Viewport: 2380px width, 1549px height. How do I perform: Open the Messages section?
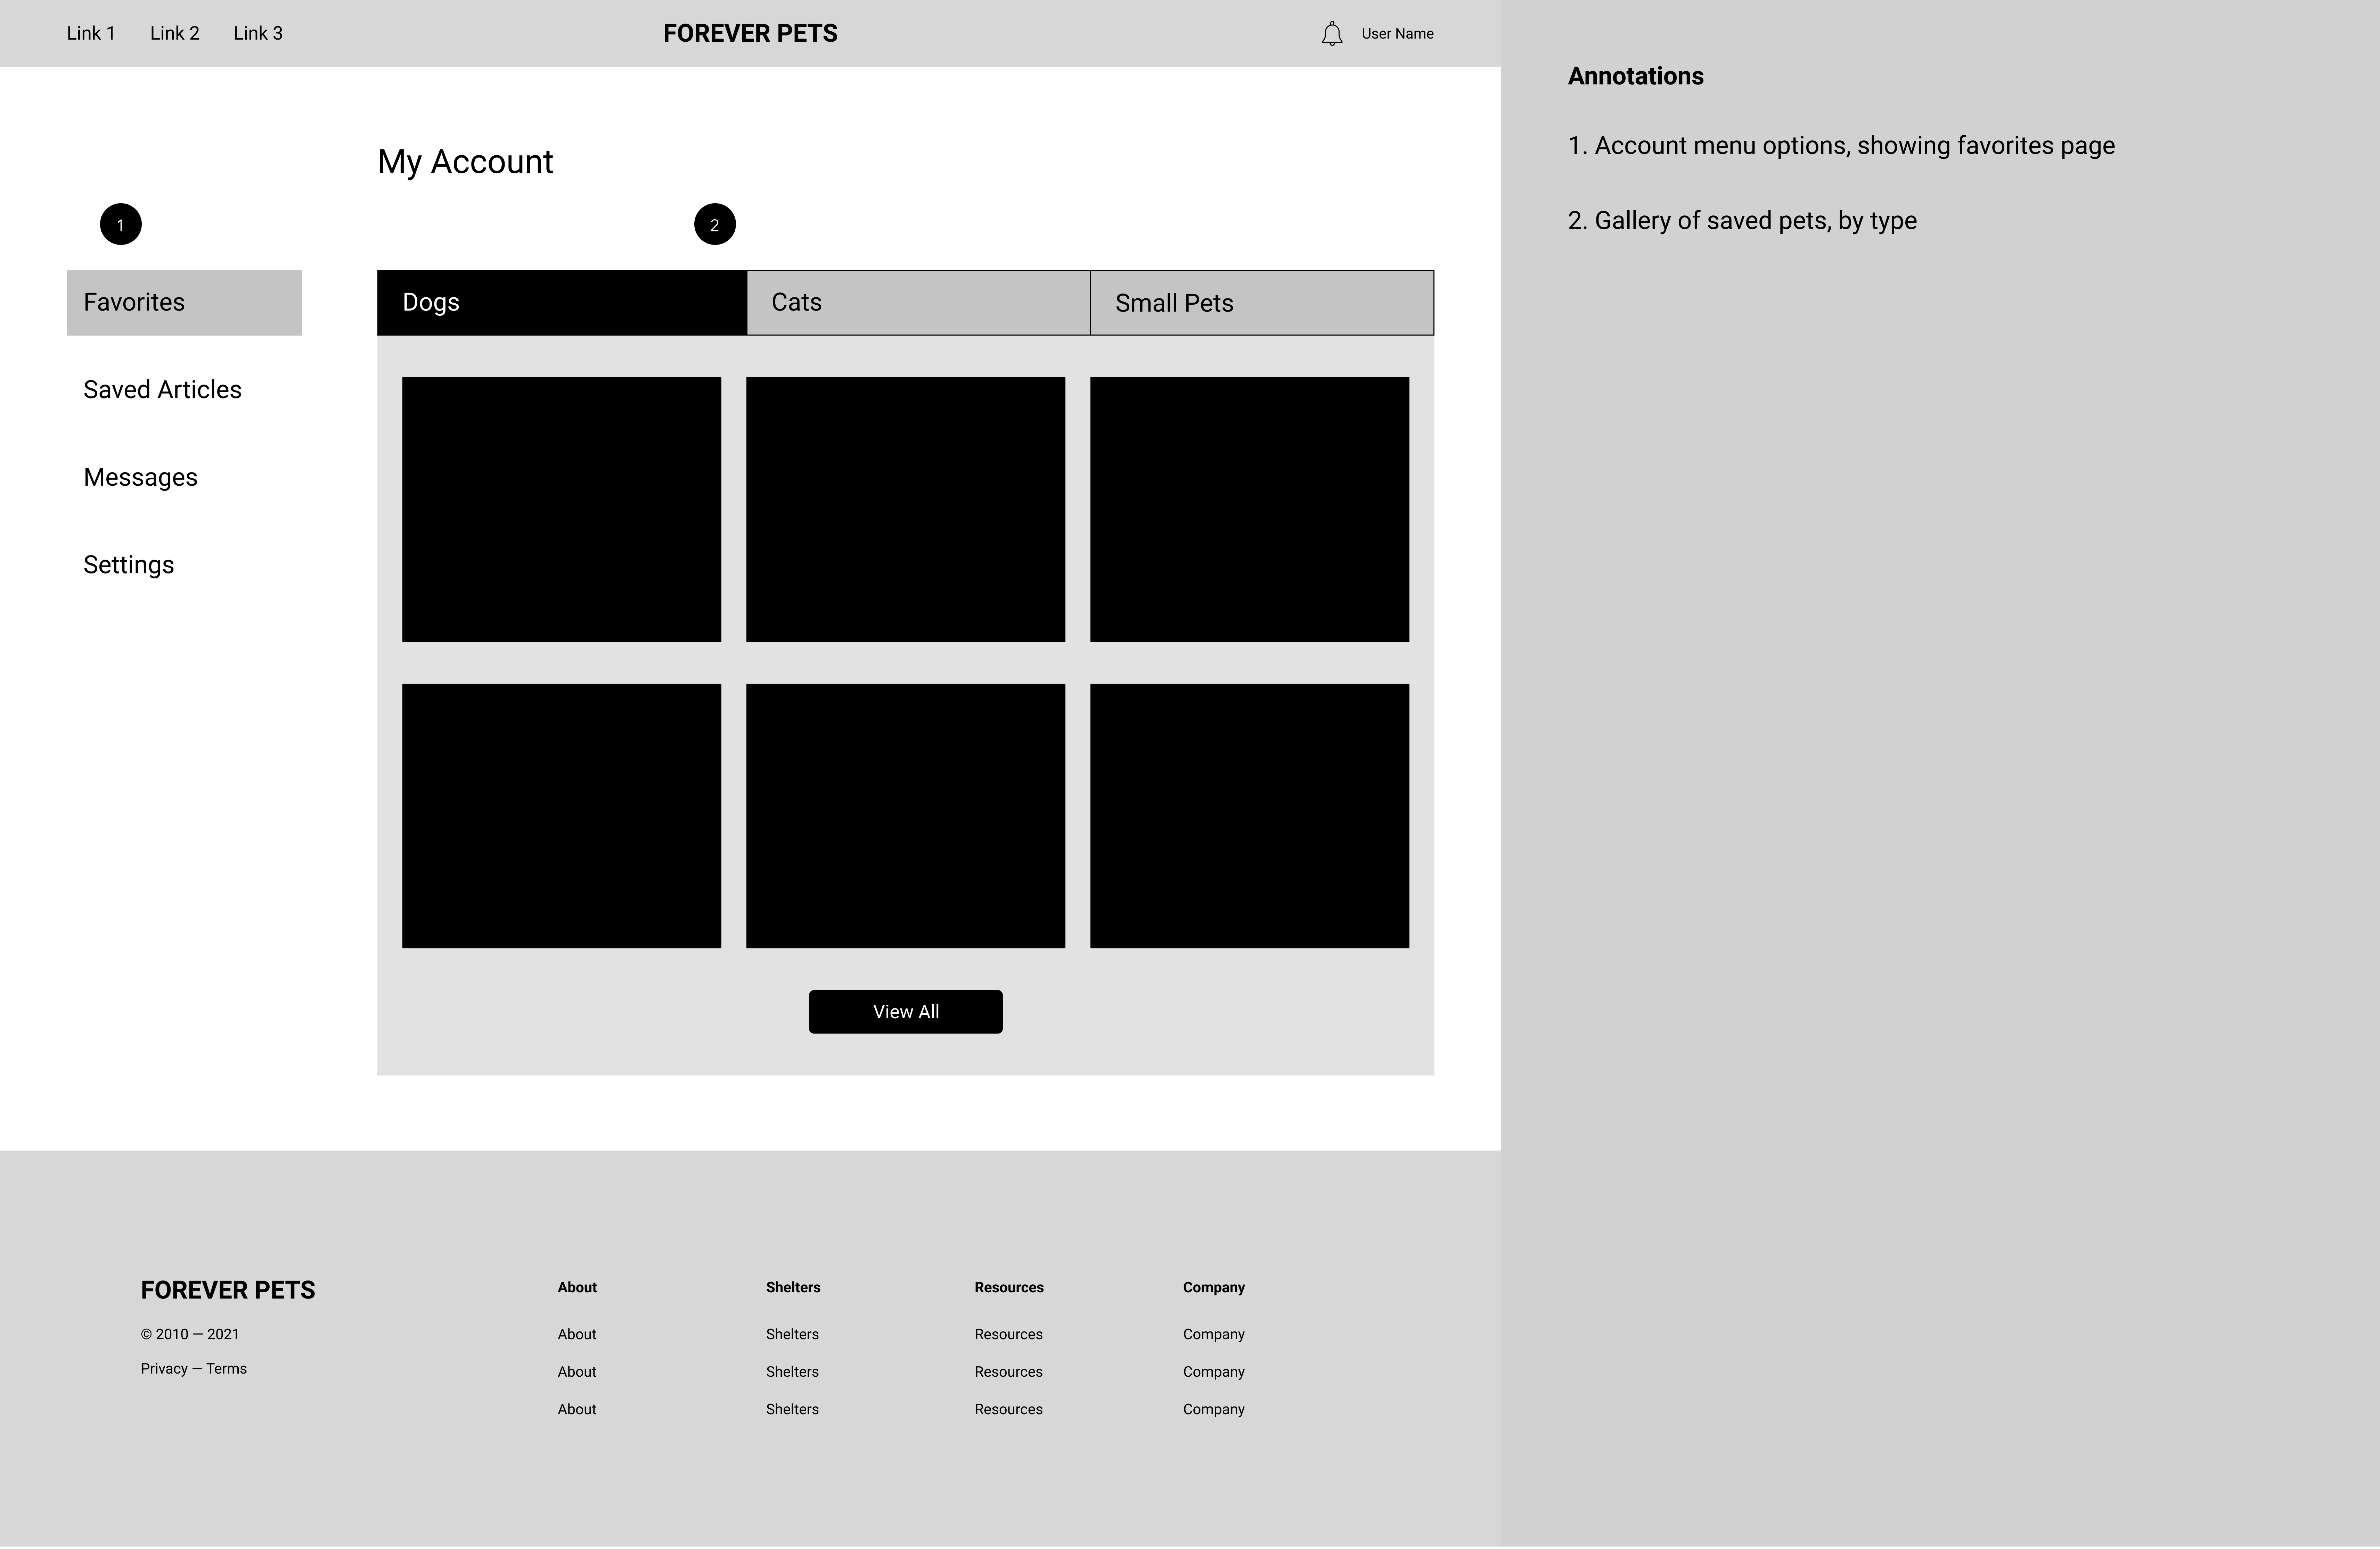click(140, 477)
